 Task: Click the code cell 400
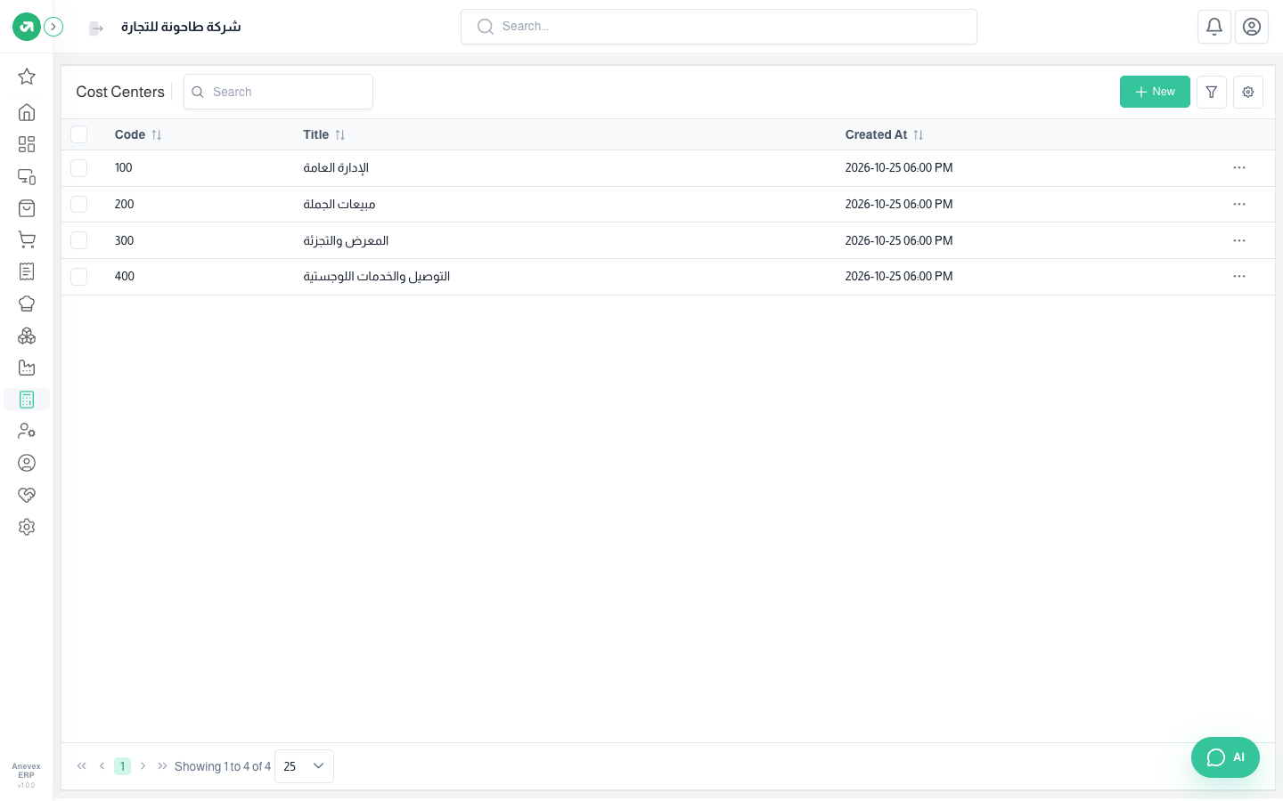point(125,276)
